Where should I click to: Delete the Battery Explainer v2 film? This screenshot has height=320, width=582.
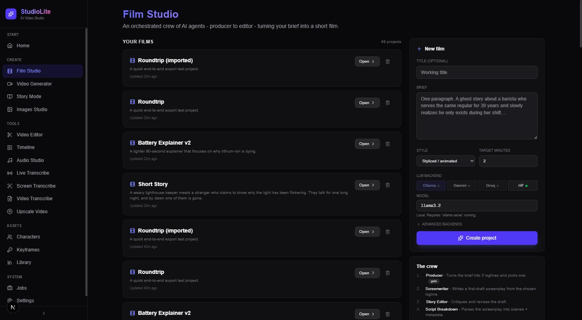tap(388, 144)
